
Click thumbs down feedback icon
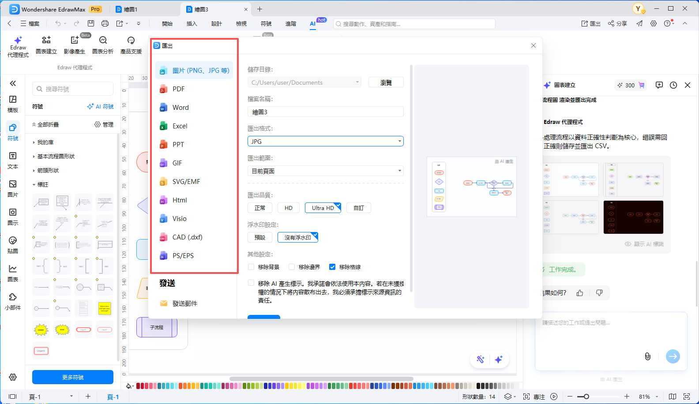599,293
